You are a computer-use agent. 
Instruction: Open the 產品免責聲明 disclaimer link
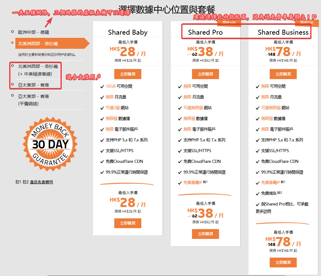tap(41, 182)
